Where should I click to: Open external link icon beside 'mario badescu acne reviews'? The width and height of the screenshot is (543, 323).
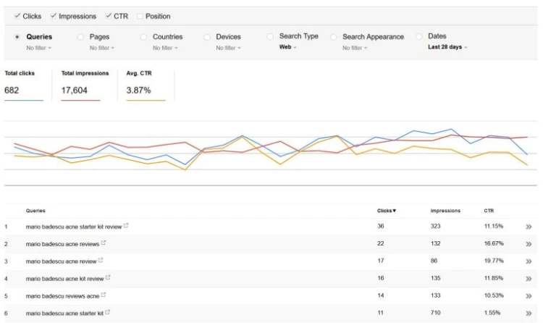[104, 243]
